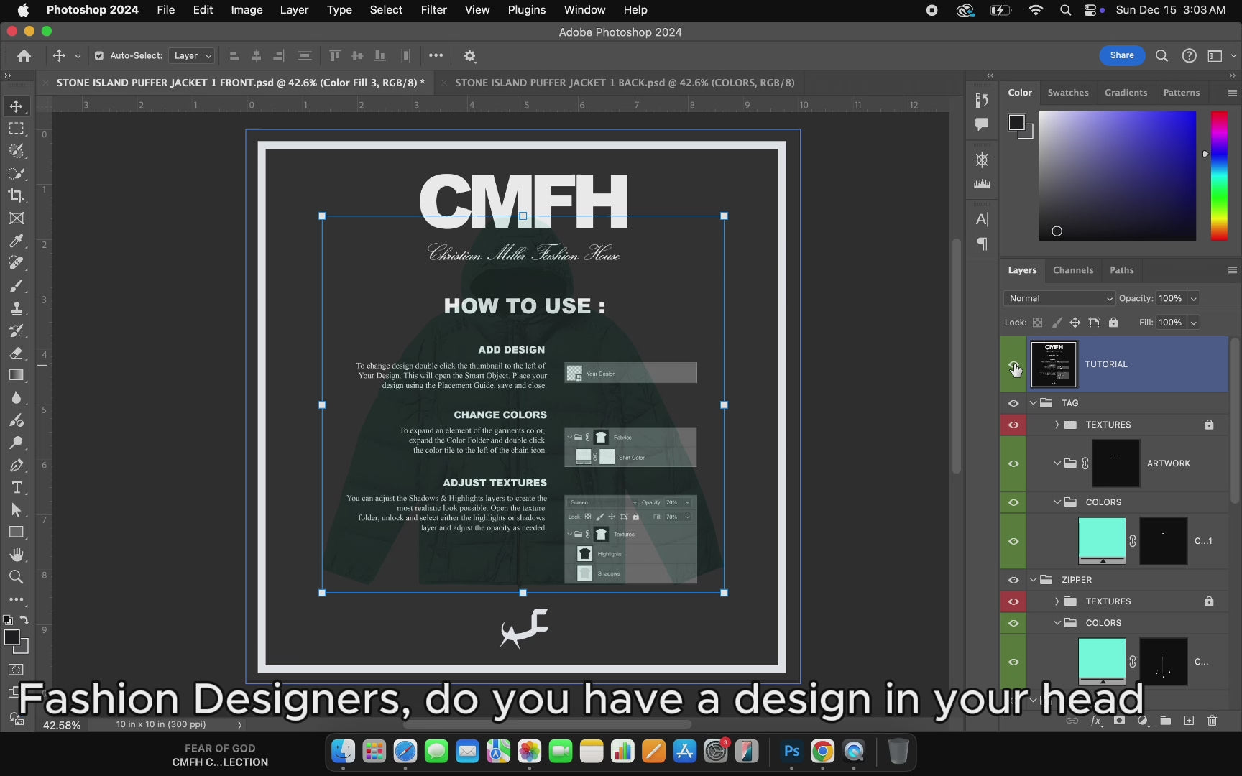Hide the TAG group
This screenshot has height=776, width=1242.
[x=1013, y=403]
